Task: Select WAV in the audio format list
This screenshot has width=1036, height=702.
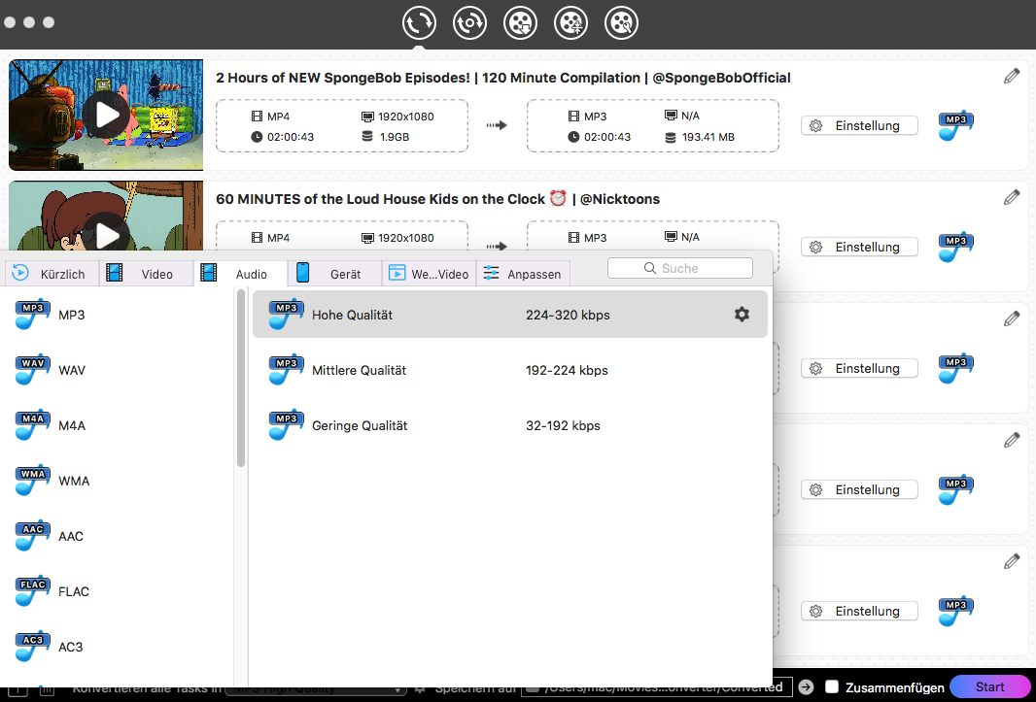Action: coord(118,371)
